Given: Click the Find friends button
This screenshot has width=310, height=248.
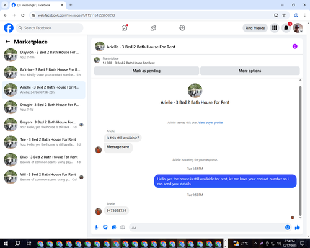Looking at the screenshot, I should tap(255, 28).
